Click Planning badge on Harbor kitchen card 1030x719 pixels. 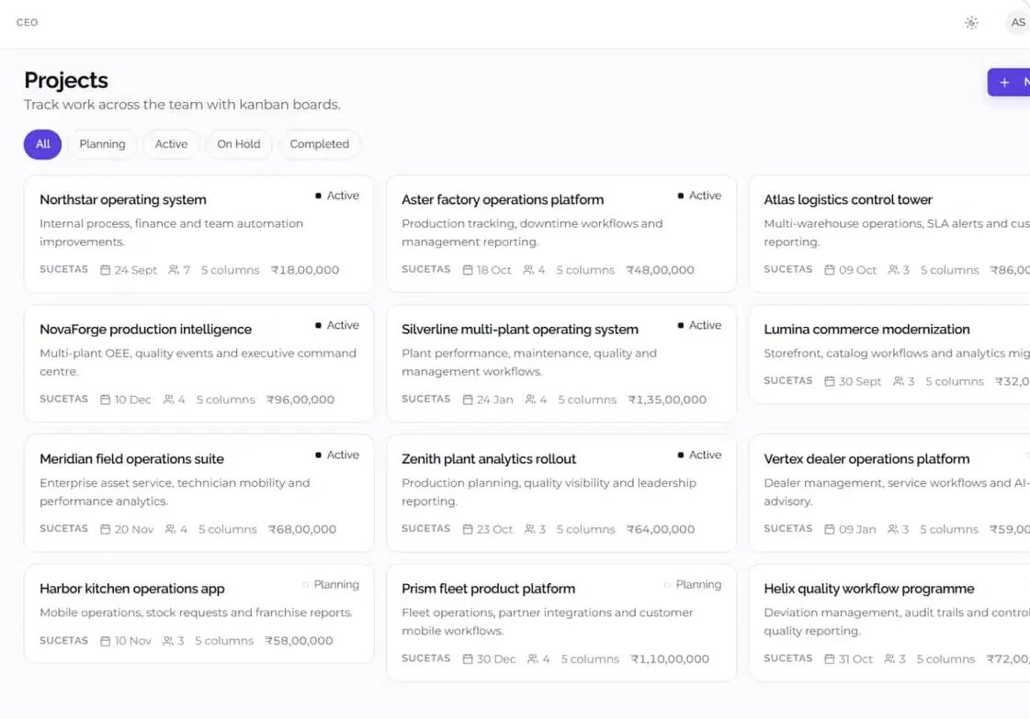coord(331,584)
